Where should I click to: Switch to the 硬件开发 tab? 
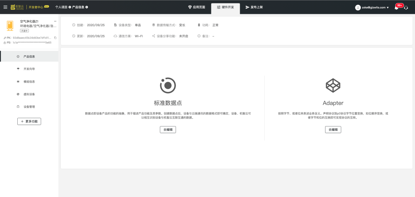(x=226, y=8)
